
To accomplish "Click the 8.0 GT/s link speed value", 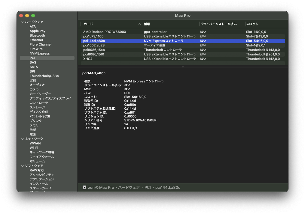I will pos(131,128).
